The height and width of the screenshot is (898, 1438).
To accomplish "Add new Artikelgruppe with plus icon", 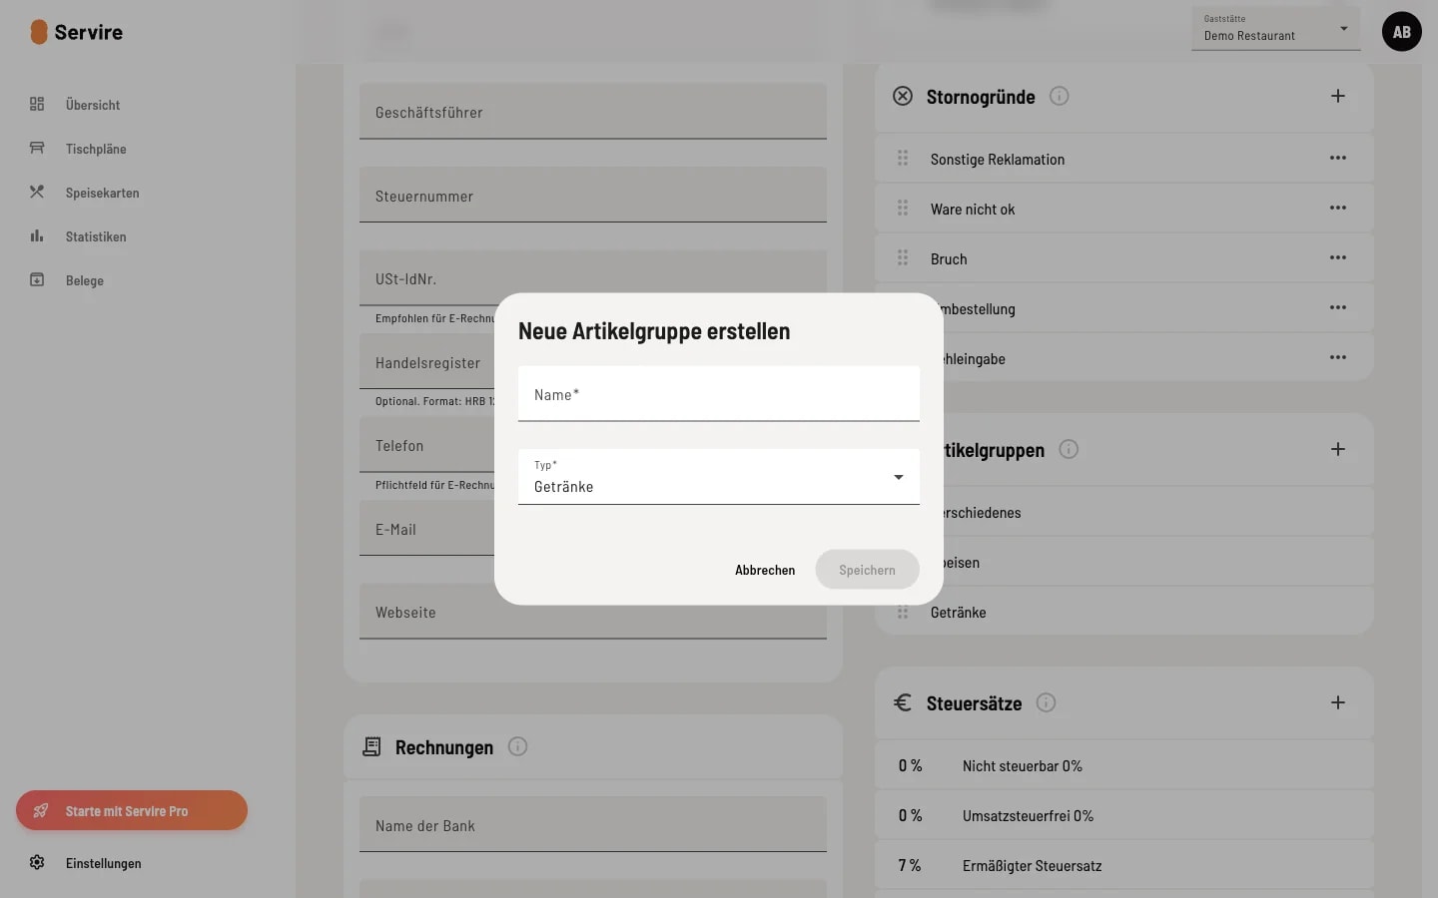I will pyautogui.click(x=1338, y=449).
